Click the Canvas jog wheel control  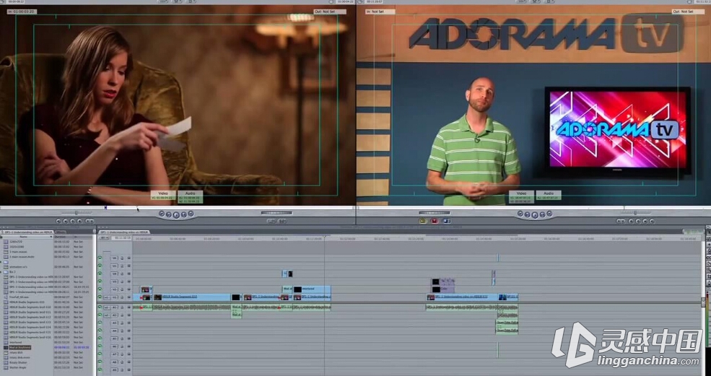(435, 213)
